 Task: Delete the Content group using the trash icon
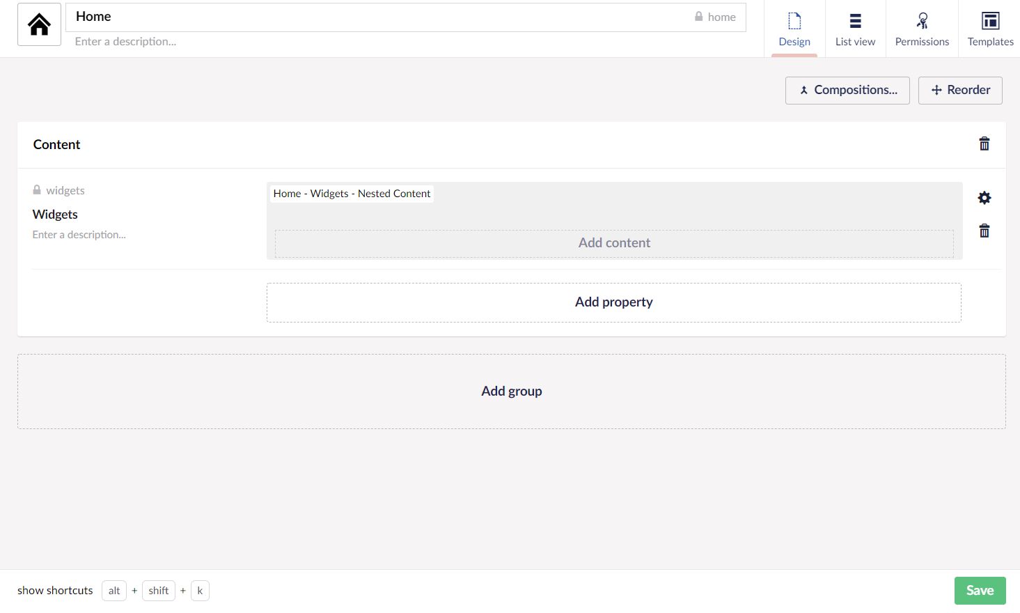pyautogui.click(x=984, y=144)
